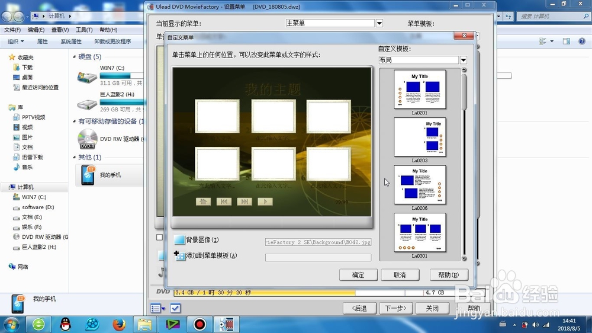The image size is (592, 333).
Task: Change Explorer view mode icon
Action: (542, 41)
